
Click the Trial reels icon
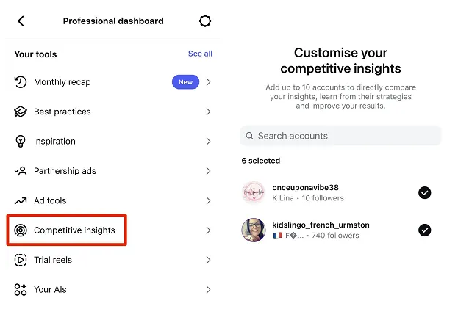21,260
